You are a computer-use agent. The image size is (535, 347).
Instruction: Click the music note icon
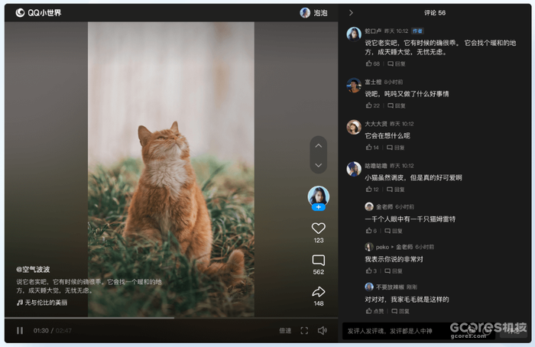point(20,303)
